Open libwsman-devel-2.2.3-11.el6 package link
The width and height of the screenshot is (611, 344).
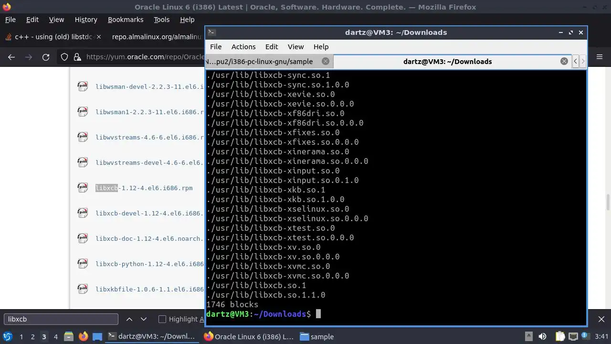[x=149, y=86]
